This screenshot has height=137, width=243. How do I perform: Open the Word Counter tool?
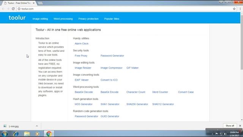[x=160, y=92]
